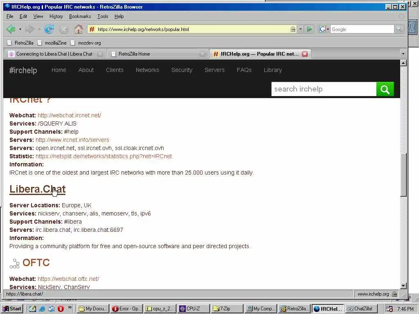Open the mozillaZine bookmark

tap(52, 43)
